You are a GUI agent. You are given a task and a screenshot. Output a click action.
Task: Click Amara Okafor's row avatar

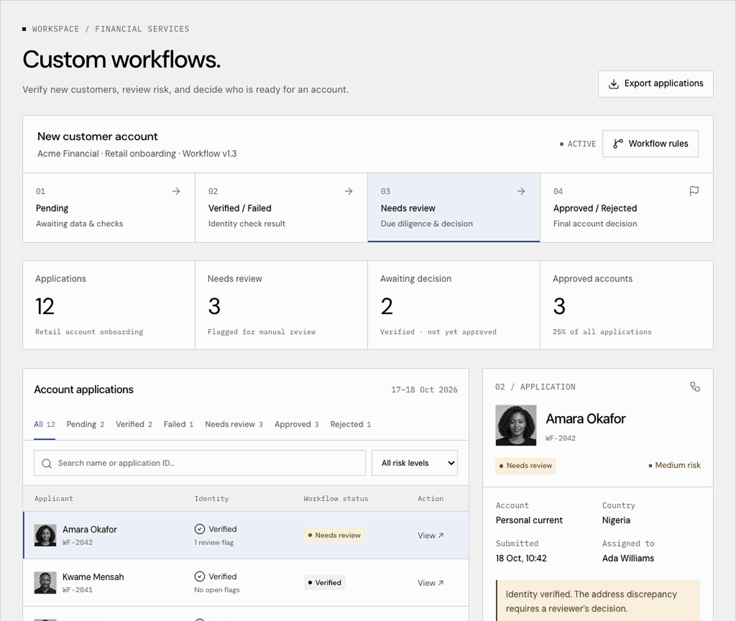coord(45,535)
